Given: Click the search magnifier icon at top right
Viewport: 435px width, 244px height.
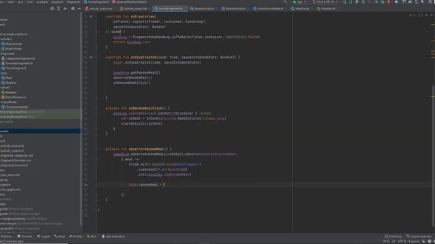Looking at the screenshot, I should pos(430,2).
